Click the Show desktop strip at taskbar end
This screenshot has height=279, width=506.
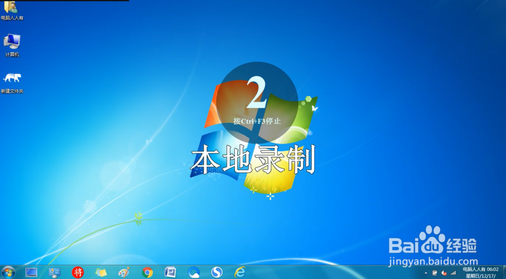[x=504, y=272]
